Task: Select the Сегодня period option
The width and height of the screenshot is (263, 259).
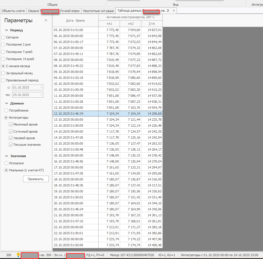Action: tap(3, 37)
